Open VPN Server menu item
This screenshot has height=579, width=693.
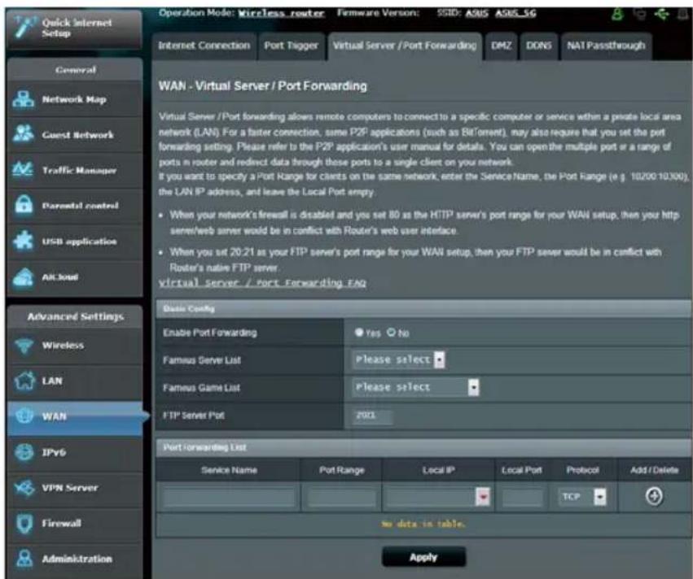(74, 488)
